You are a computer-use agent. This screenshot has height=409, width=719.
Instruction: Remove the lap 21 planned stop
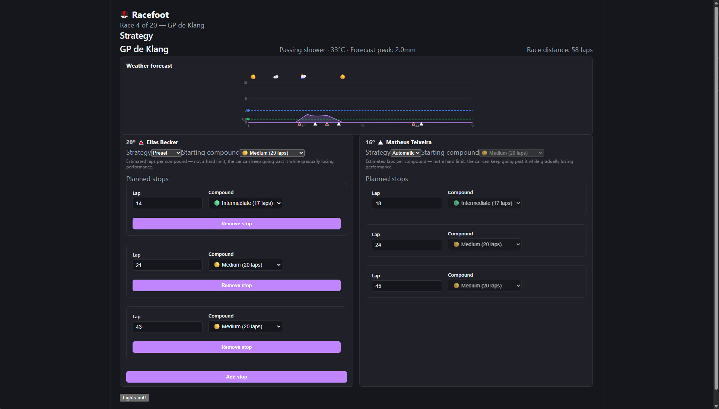click(236, 285)
